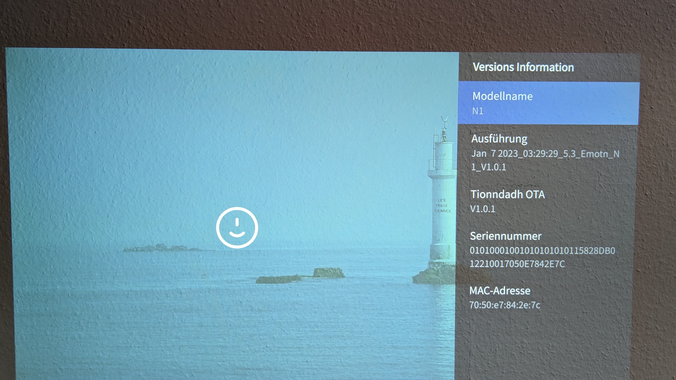Click the smiley face icon

237,228
